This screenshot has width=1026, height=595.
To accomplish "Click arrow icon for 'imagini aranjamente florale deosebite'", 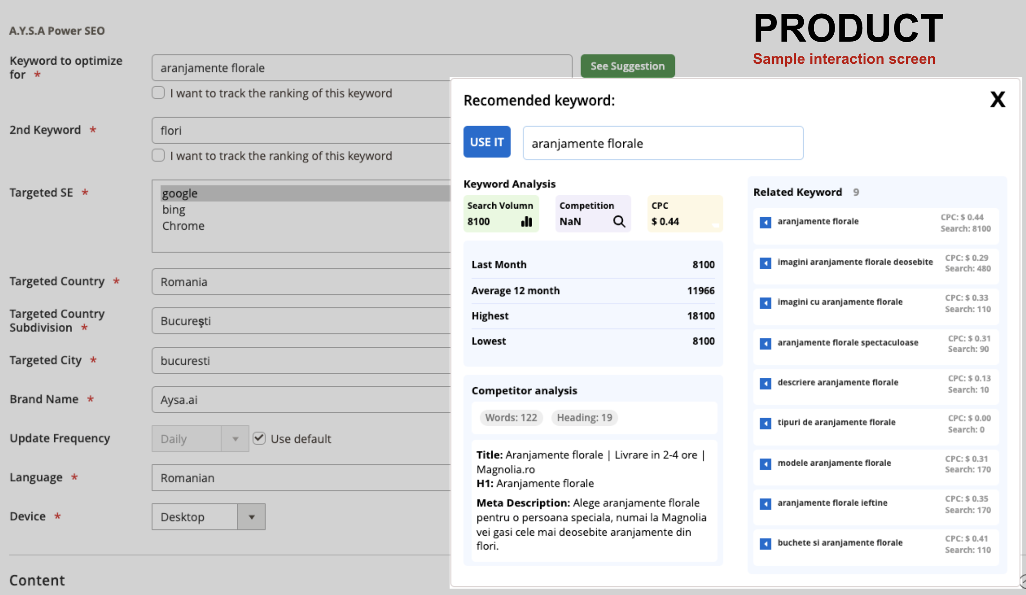I will (x=765, y=263).
